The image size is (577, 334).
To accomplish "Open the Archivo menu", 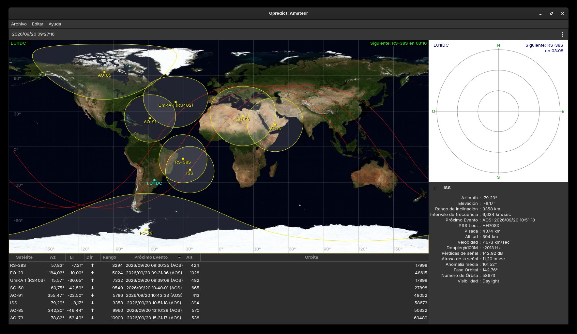I will tap(19, 24).
